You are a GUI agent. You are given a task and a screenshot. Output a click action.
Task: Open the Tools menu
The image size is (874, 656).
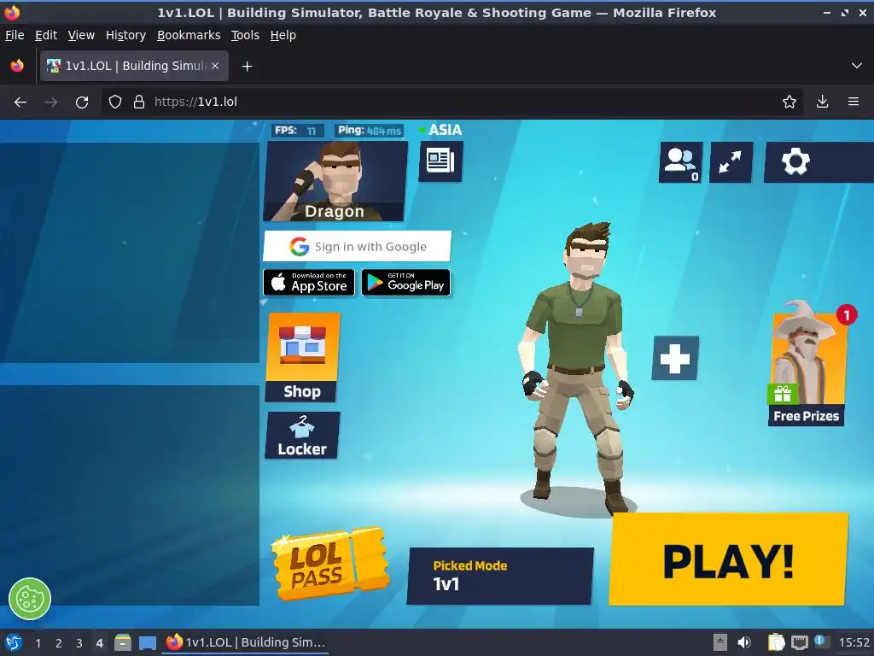click(245, 35)
